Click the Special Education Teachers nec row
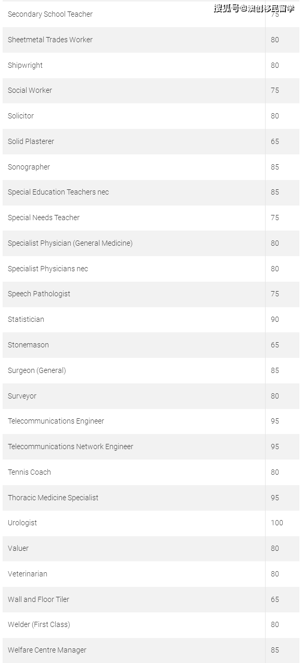This screenshot has width=302, height=663. tap(151, 192)
